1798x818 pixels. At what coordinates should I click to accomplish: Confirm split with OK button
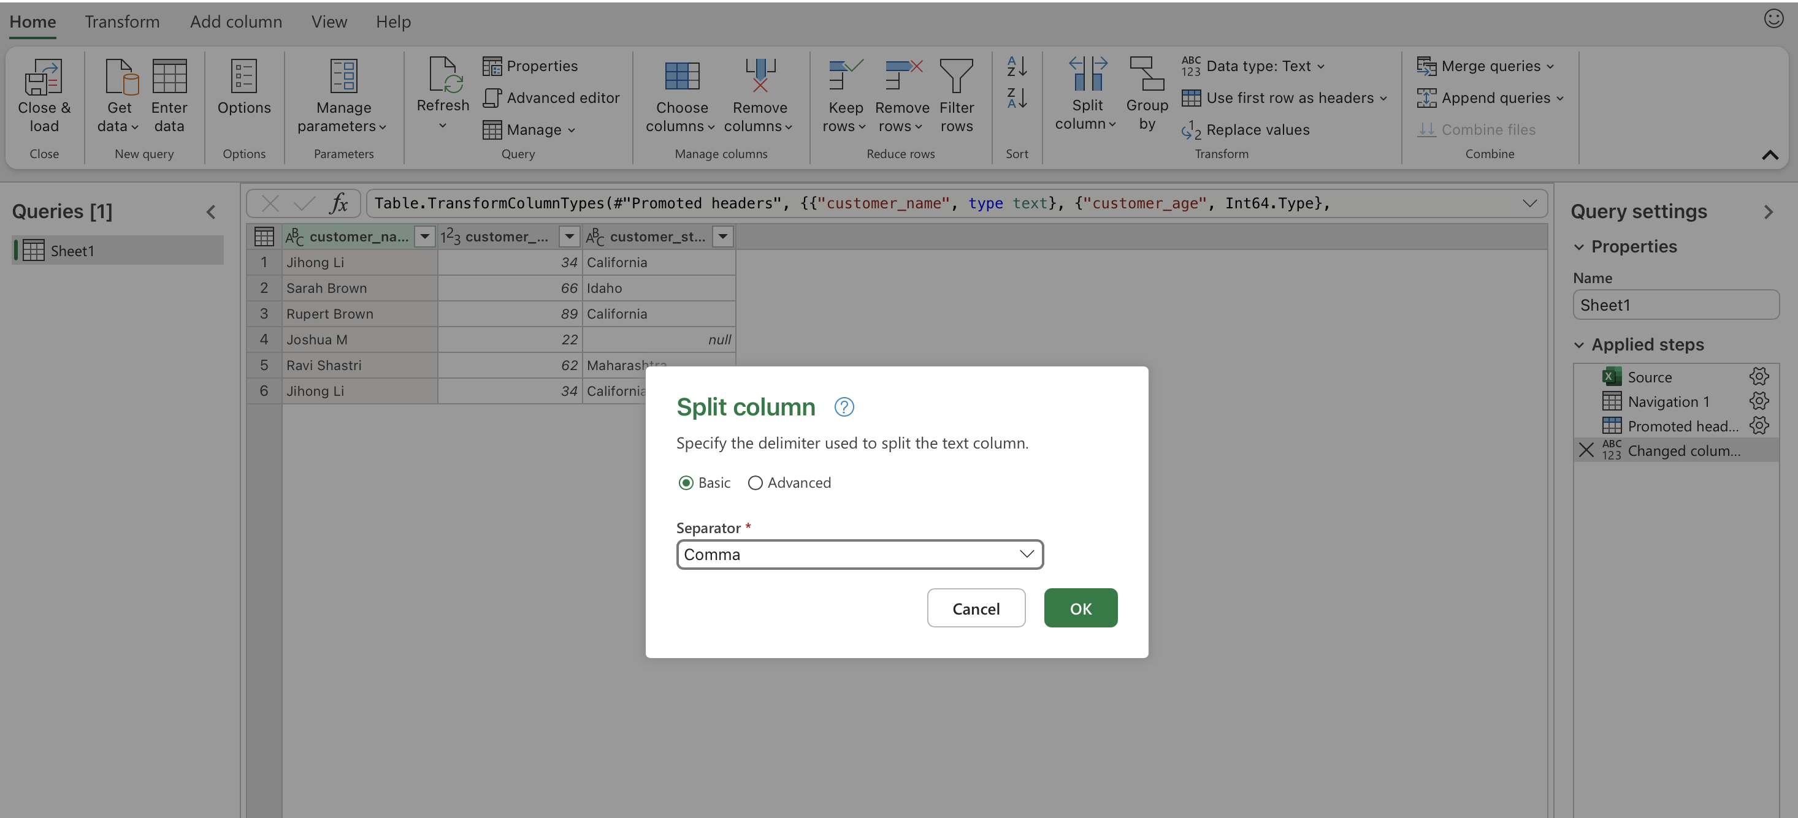pyautogui.click(x=1080, y=608)
